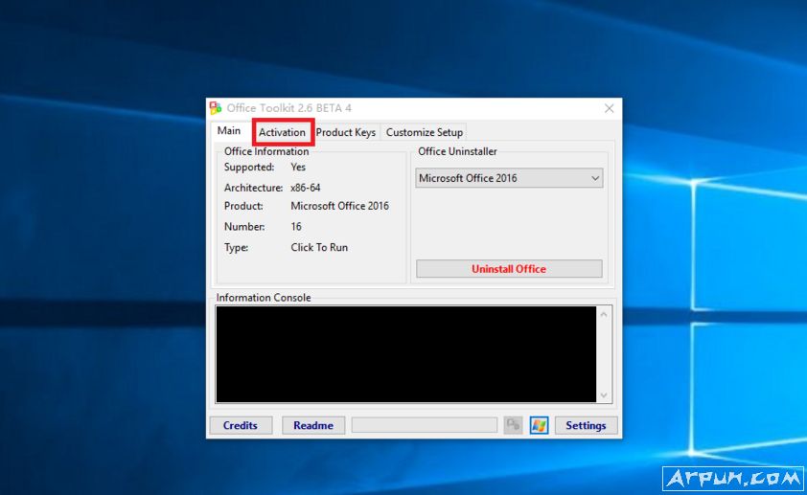Click the 'Office Uninstaller' group label
The image size is (807, 495).
pos(457,151)
